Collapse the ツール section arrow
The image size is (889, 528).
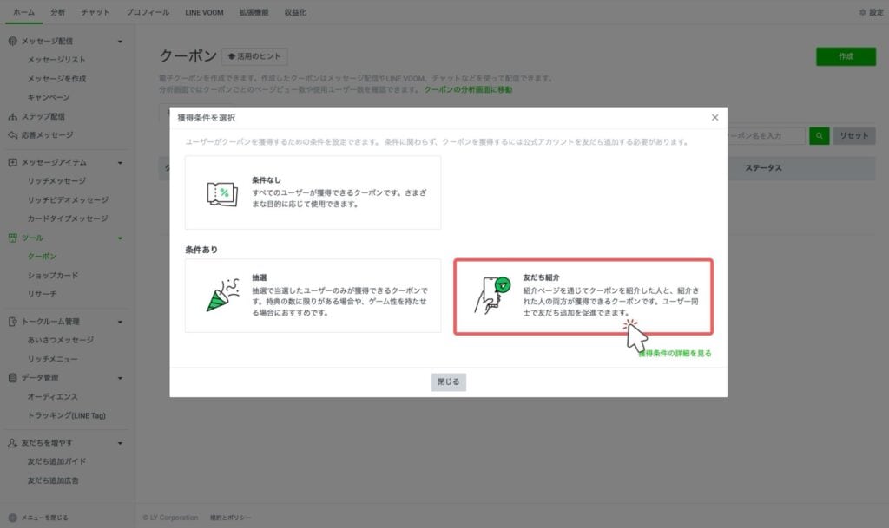[120, 238]
